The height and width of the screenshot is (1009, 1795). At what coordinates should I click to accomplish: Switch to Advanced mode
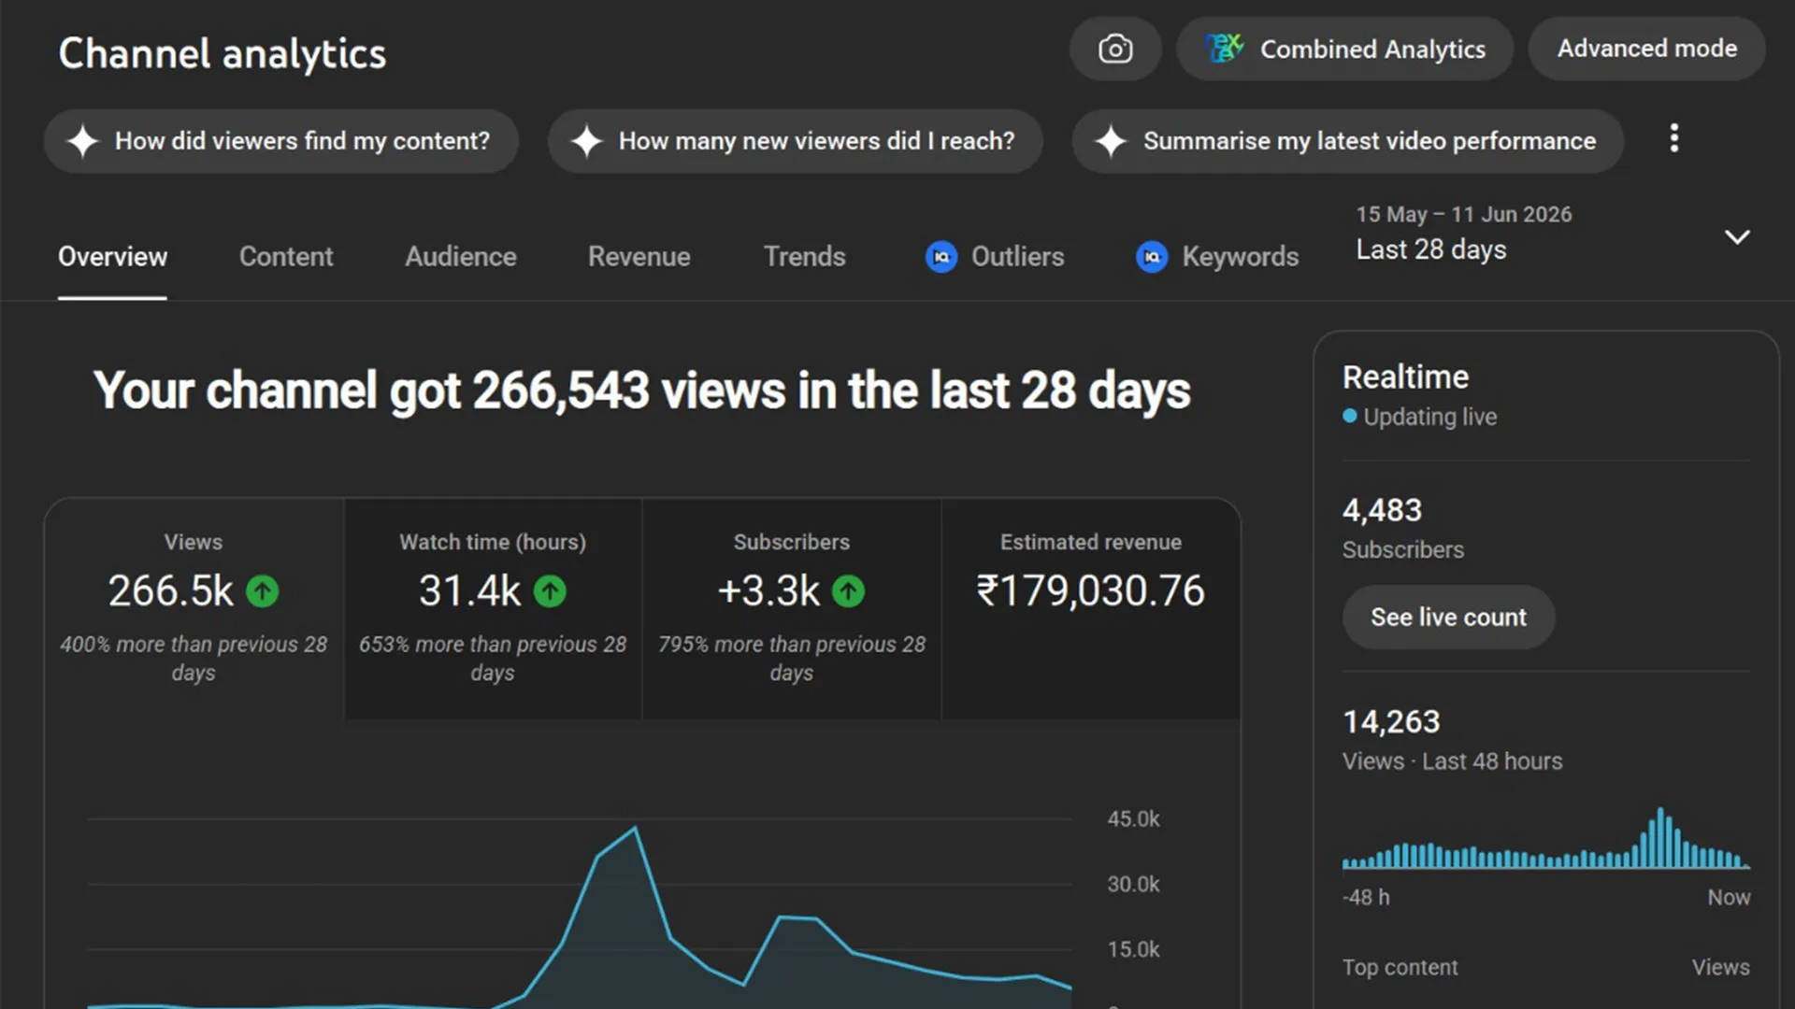pyautogui.click(x=1647, y=49)
